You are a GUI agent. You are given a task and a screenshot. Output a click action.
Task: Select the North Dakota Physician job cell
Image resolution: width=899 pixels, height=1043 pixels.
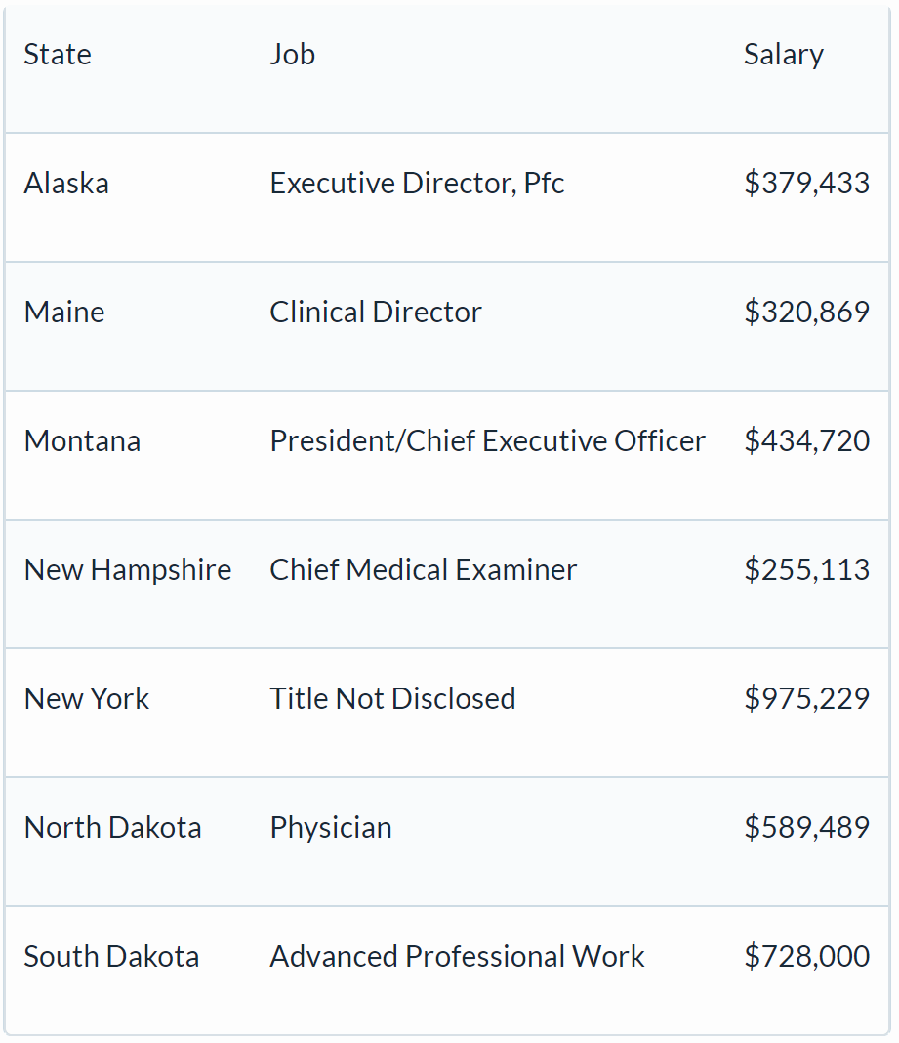[331, 828]
